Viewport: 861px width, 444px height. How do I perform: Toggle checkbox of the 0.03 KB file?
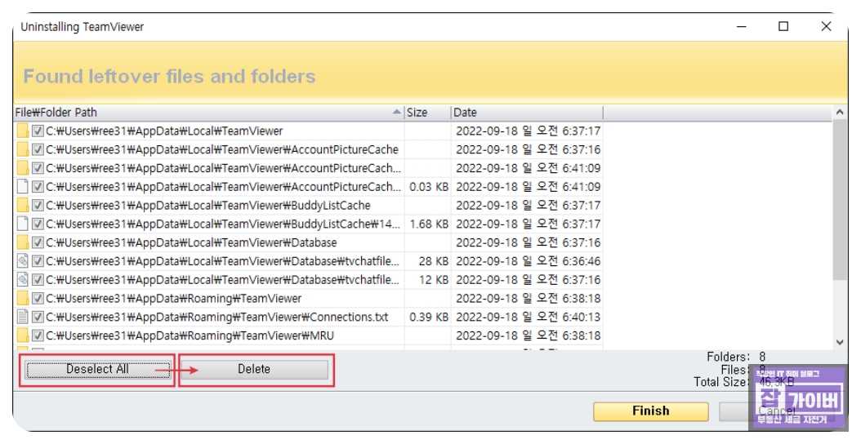(x=38, y=187)
